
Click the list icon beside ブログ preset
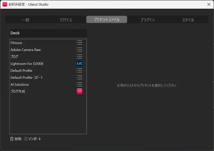79,57
